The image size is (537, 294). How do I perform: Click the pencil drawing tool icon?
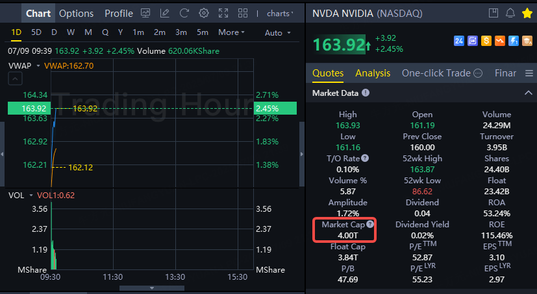click(x=165, y=13)
